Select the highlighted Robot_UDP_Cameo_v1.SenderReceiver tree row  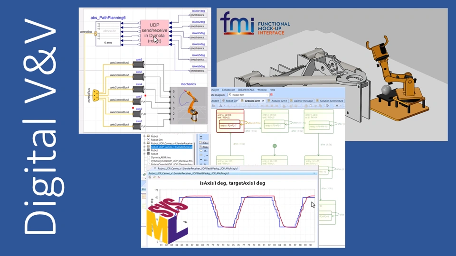(x=171, y=147)
